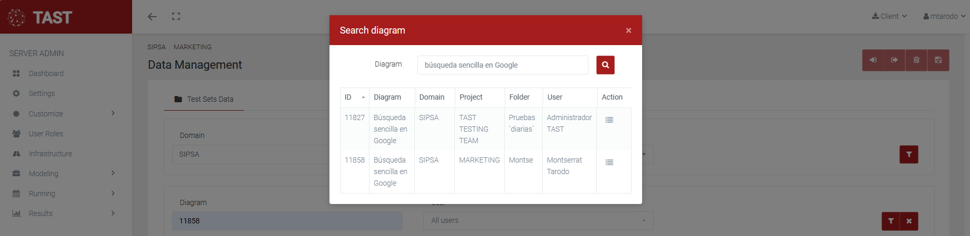This screenshot has height=236, width=970.
Task: Open the Client dropdown menu
Action: 889,16
